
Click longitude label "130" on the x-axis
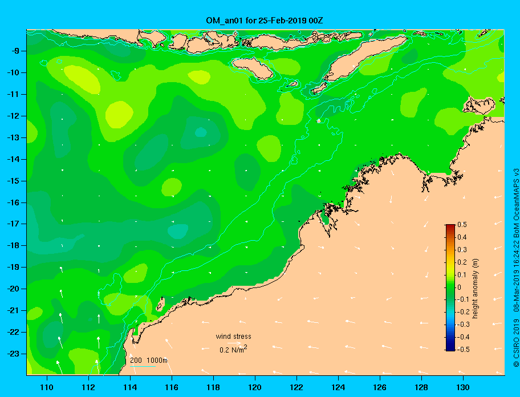(463, 387)
